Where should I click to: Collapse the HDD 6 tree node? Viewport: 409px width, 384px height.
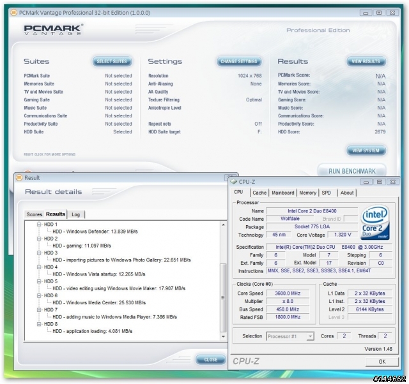click(x=39, y=295)
